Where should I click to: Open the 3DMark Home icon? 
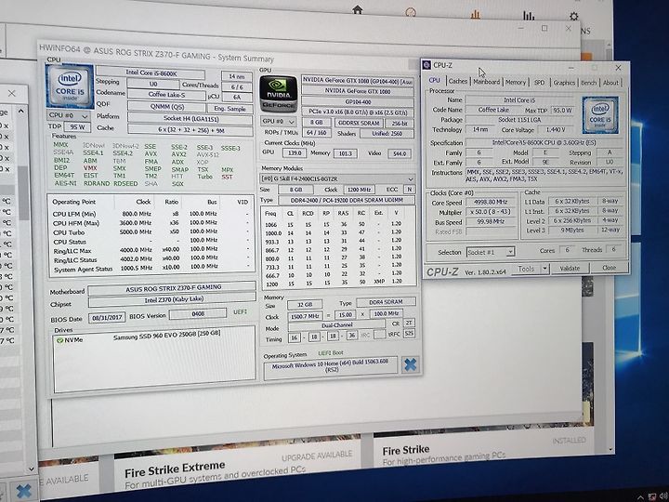358,9
